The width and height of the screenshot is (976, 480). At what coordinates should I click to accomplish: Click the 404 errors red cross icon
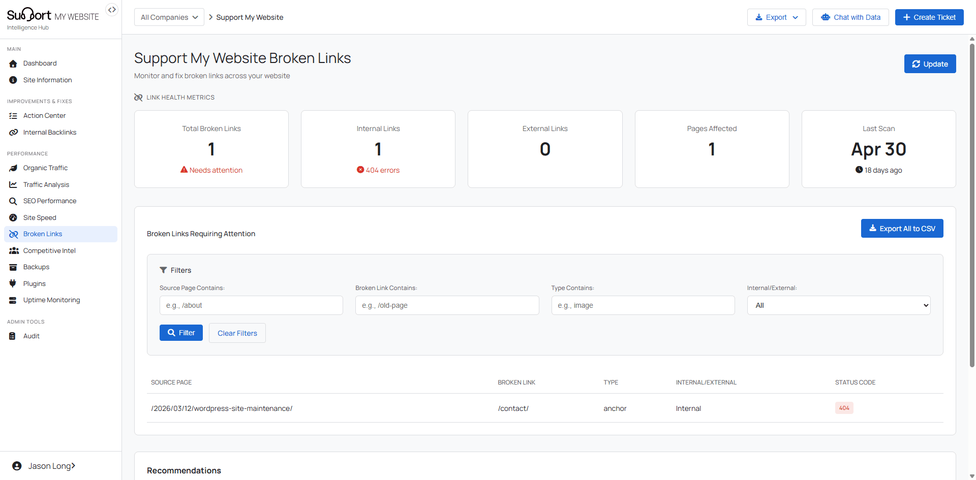click(360, 170)
